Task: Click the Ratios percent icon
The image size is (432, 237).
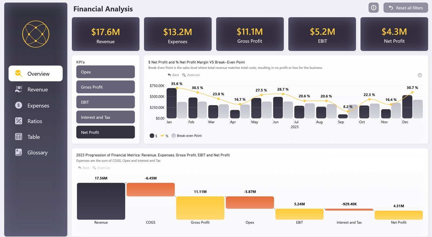Action: 19,121
